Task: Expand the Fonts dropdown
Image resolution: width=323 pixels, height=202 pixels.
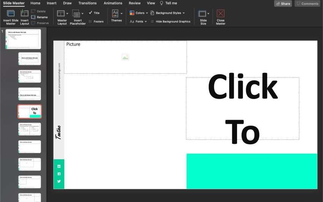Action: coord(138,22)
